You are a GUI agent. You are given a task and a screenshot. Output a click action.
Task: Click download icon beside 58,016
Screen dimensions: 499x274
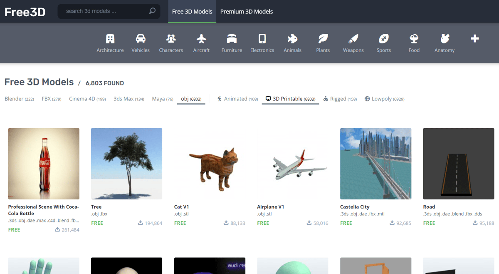point(309,223)
